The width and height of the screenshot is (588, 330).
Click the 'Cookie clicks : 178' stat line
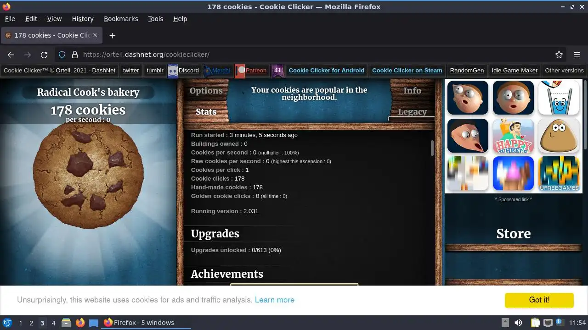coord(218,179)
